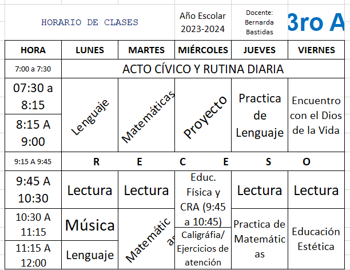Click the 9:15 A 9:45 recess time cell
The height and width of the screenshot is (270, 350).
pyautogui.click(x=33, y=161)
